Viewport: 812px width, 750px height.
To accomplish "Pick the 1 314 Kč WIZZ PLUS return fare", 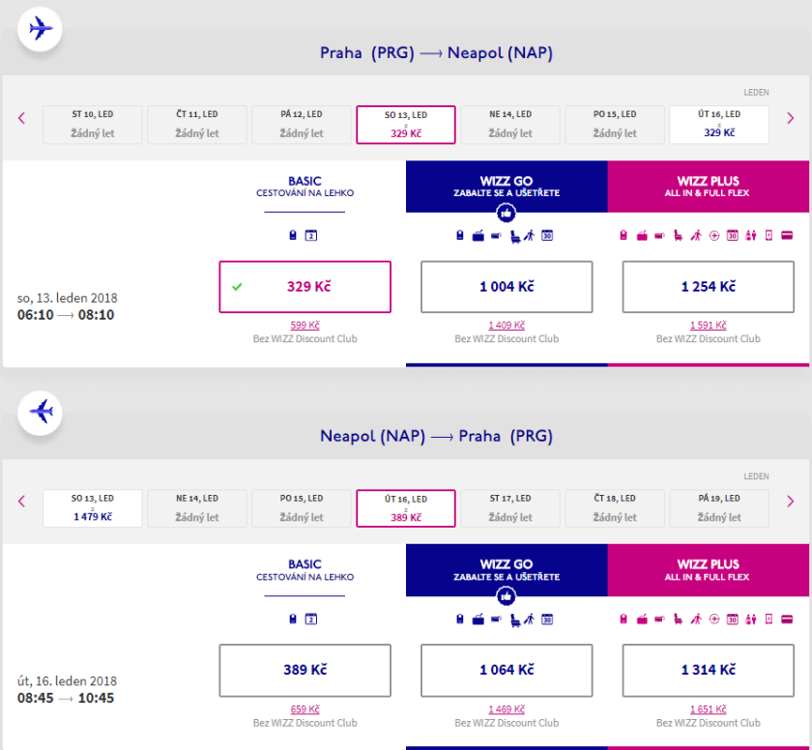I will (708, 670).
